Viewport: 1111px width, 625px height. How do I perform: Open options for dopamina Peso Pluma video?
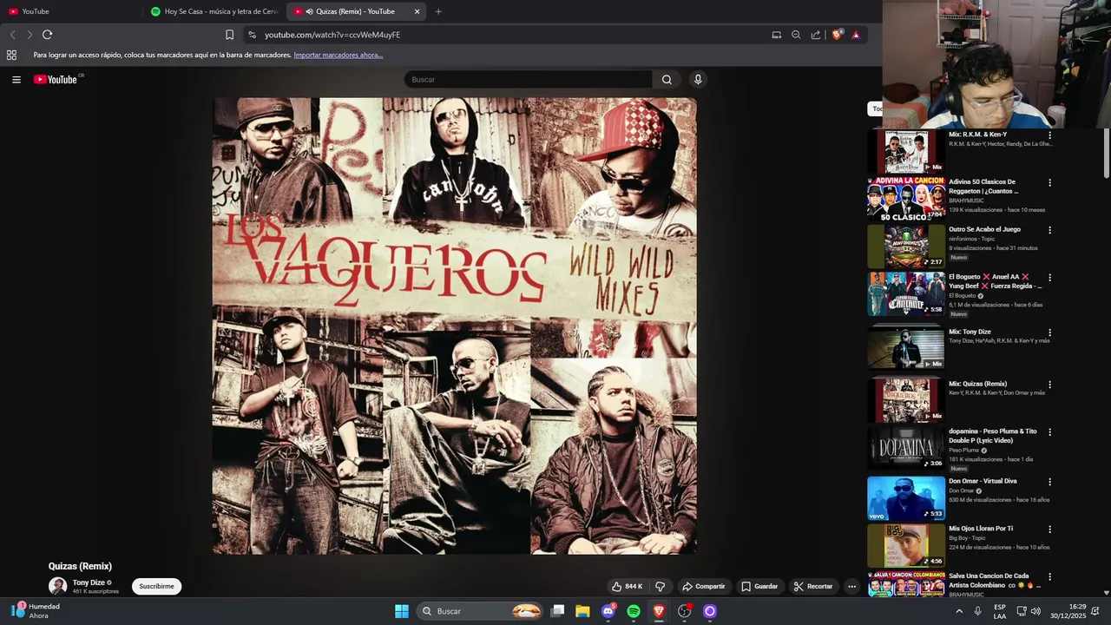click(x=1049, y=432)
